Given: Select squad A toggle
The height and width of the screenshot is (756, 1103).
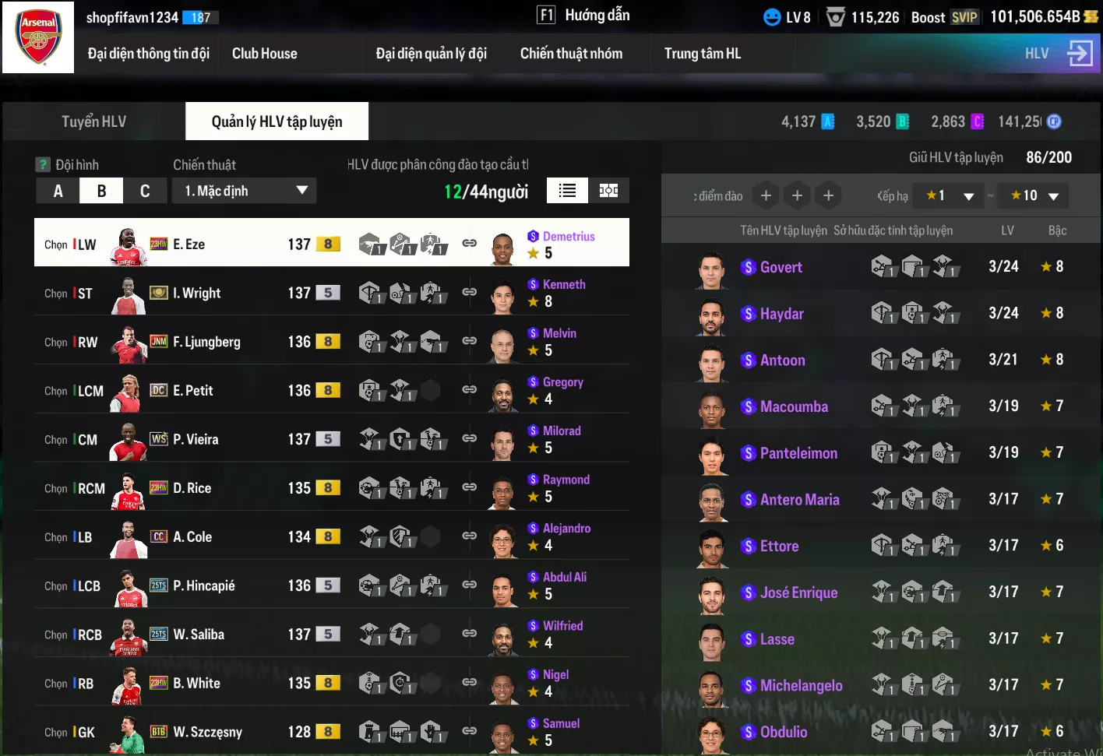Looking at the screenshot, I should point(58,191).
